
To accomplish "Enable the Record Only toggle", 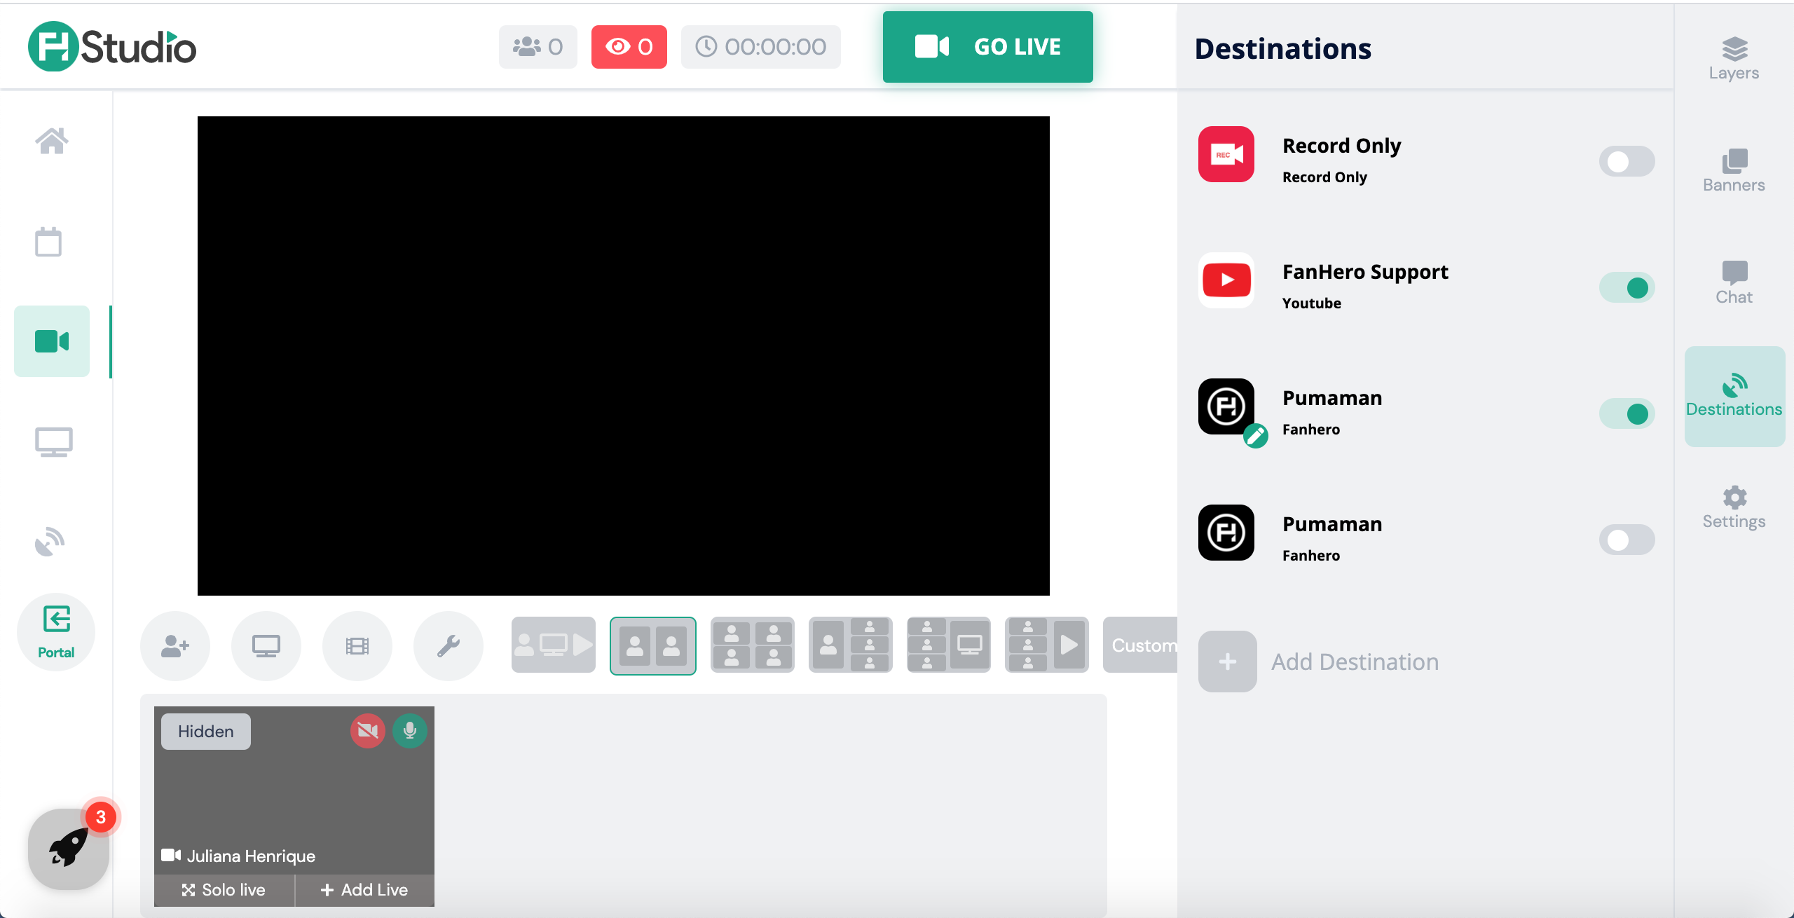I will (1627, 162).
